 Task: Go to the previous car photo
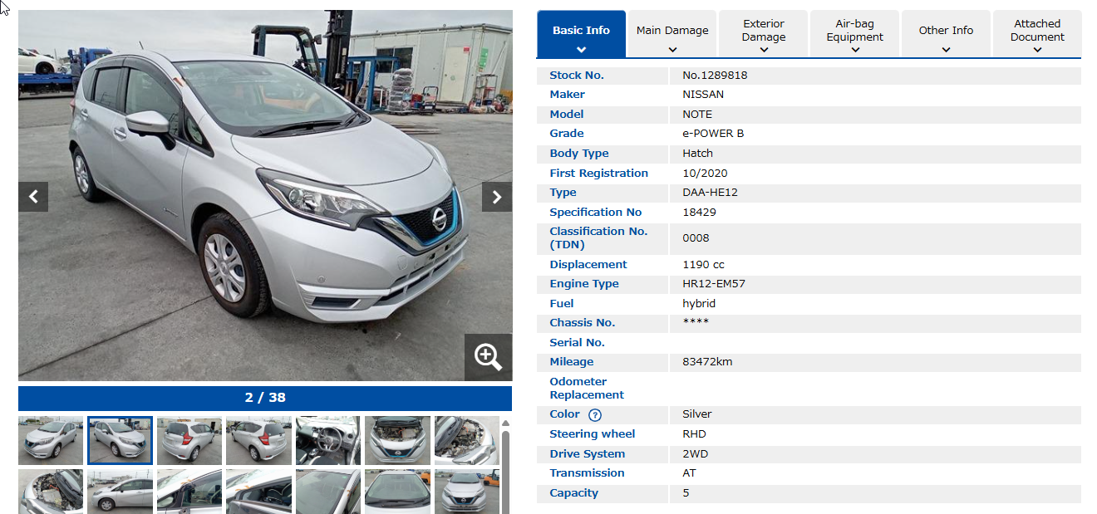pos(33,197)
